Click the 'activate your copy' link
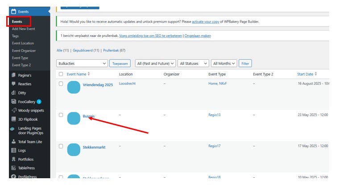 point(206,21)
